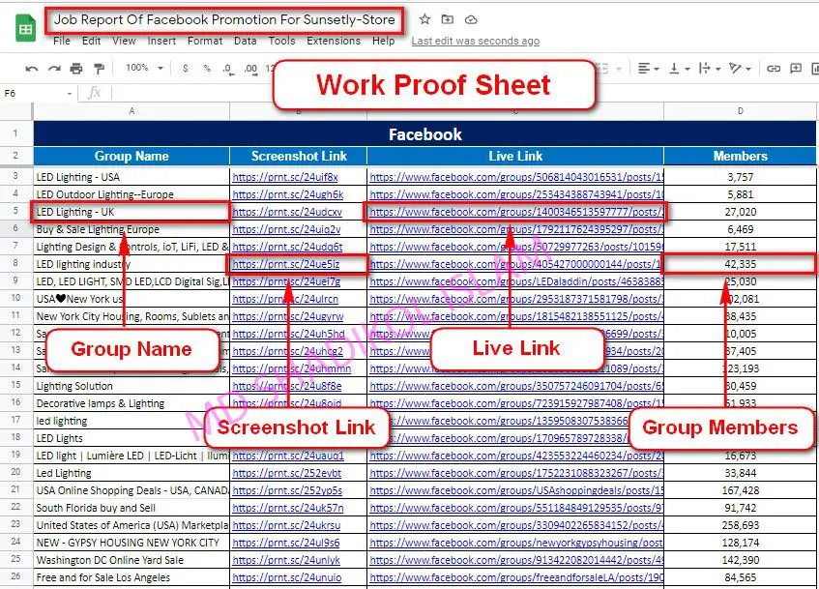Open the USAshoppingdeals Facebook group link
819x589 pixels.
click(x=516, y=490)
